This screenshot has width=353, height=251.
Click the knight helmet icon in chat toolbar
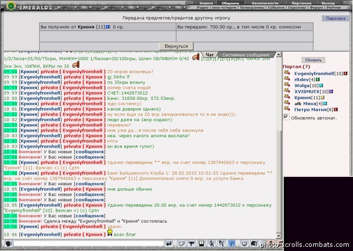(254, 243)
